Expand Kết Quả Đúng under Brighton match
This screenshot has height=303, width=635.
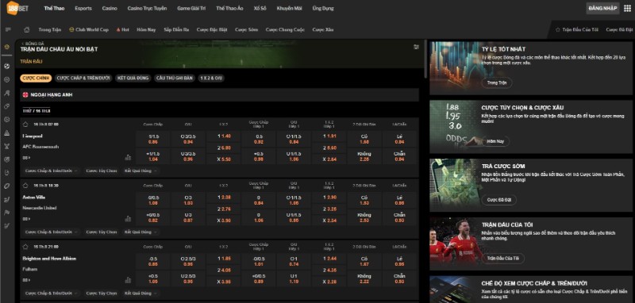[141, 293]
